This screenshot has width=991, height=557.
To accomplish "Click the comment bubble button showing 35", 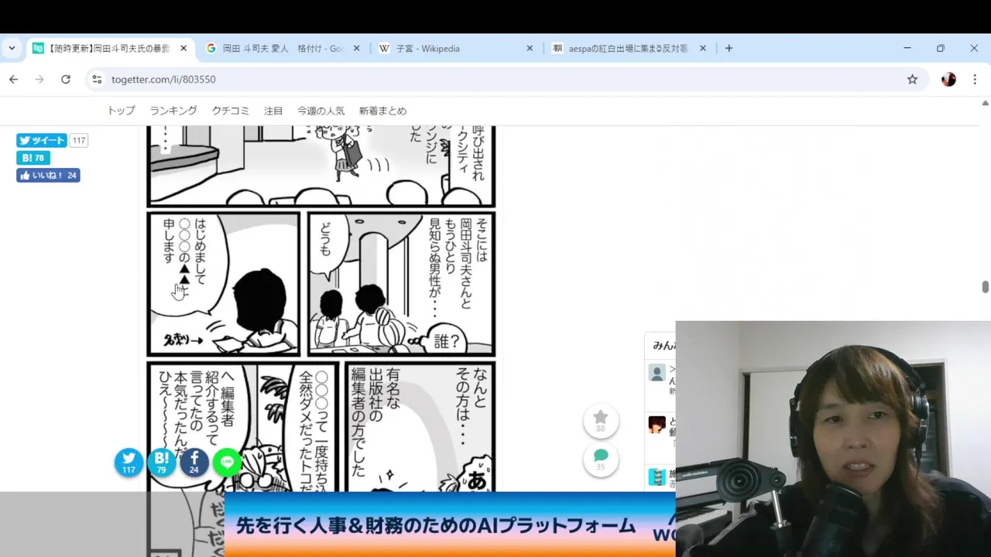I will [x=601, y=460].
